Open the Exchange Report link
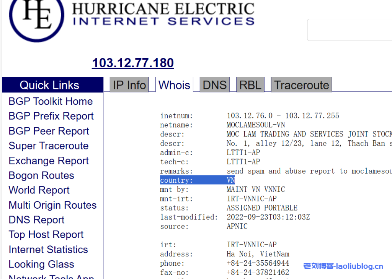This screenshot has height=279, width=392. tap(49, 161)
